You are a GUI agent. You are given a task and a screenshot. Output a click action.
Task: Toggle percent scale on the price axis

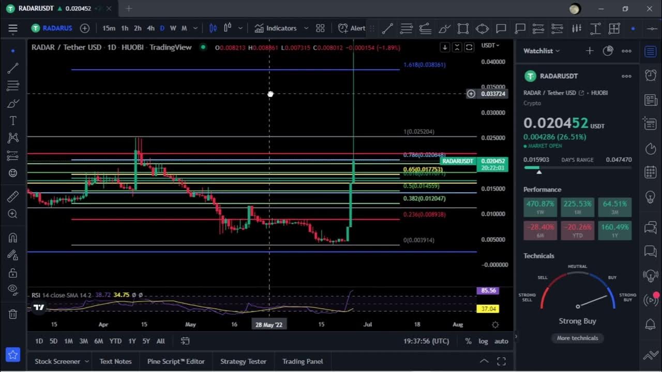pyautogui.click(x=468, y=341)
